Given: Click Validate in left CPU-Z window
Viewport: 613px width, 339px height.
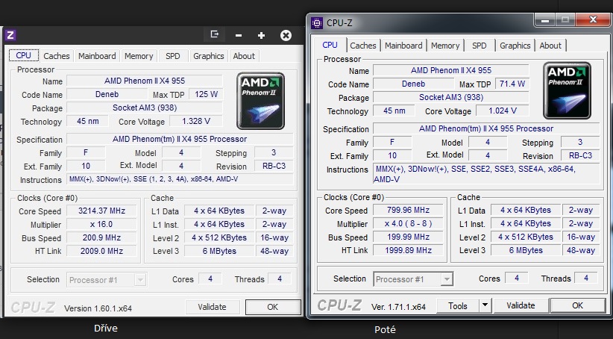Looking at the screenshot, I should 212,307.
